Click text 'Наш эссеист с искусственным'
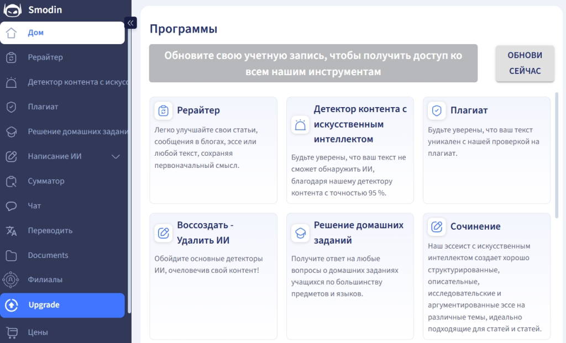 (x=479, y=246)
